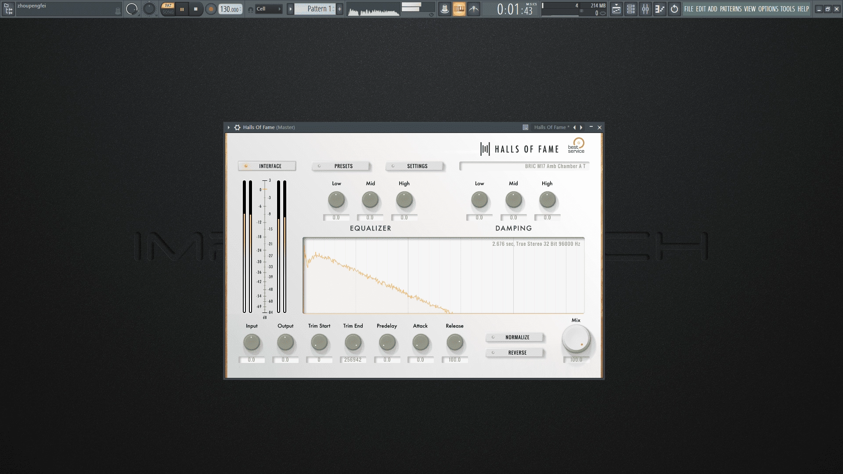
Task: Add a new pattern with the plus button
Action: (x=340, y=9)
